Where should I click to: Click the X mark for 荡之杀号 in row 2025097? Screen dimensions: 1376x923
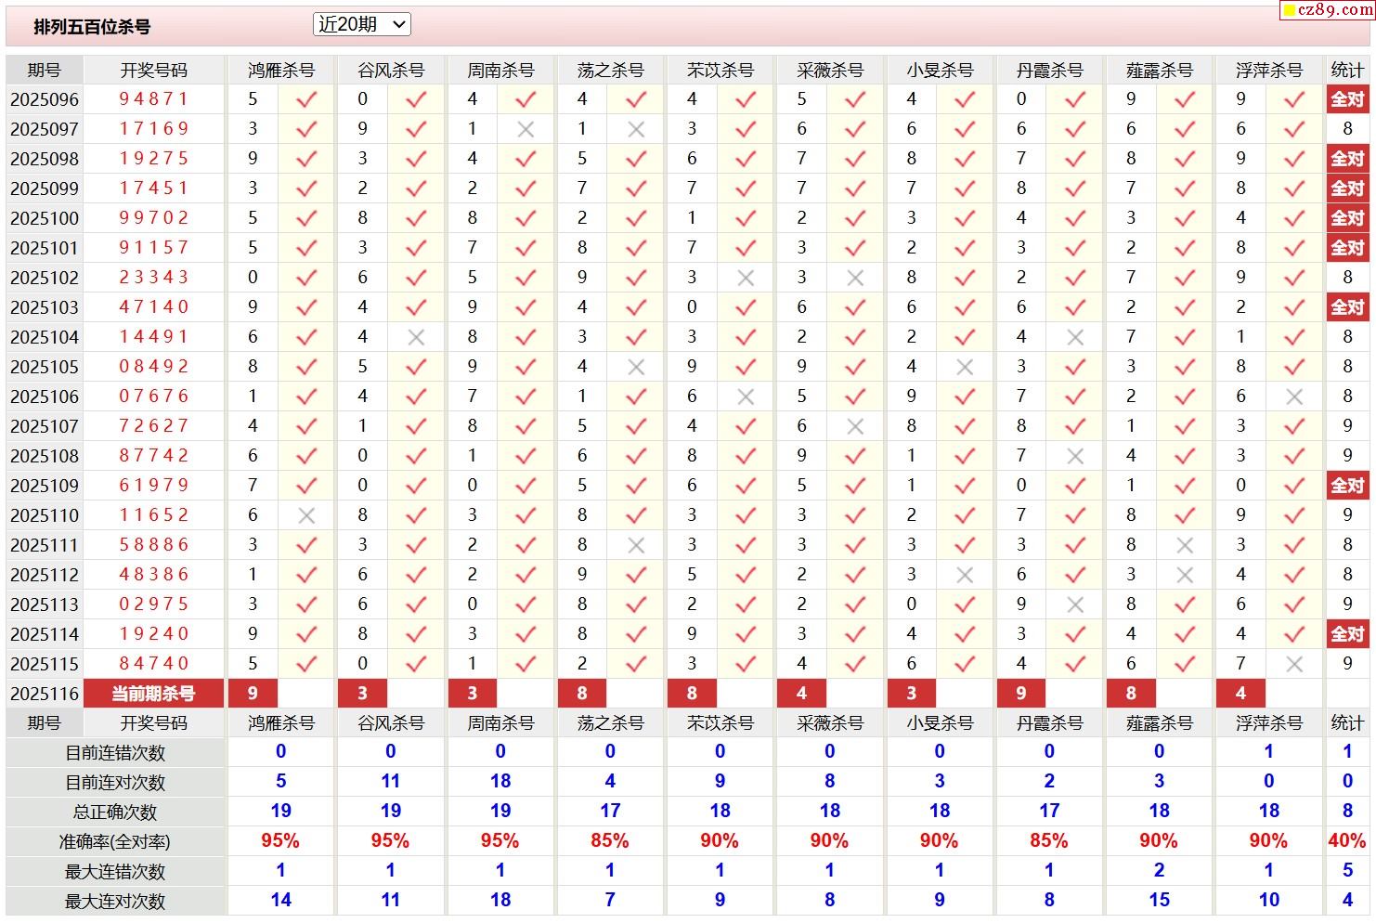pos(636,129)
